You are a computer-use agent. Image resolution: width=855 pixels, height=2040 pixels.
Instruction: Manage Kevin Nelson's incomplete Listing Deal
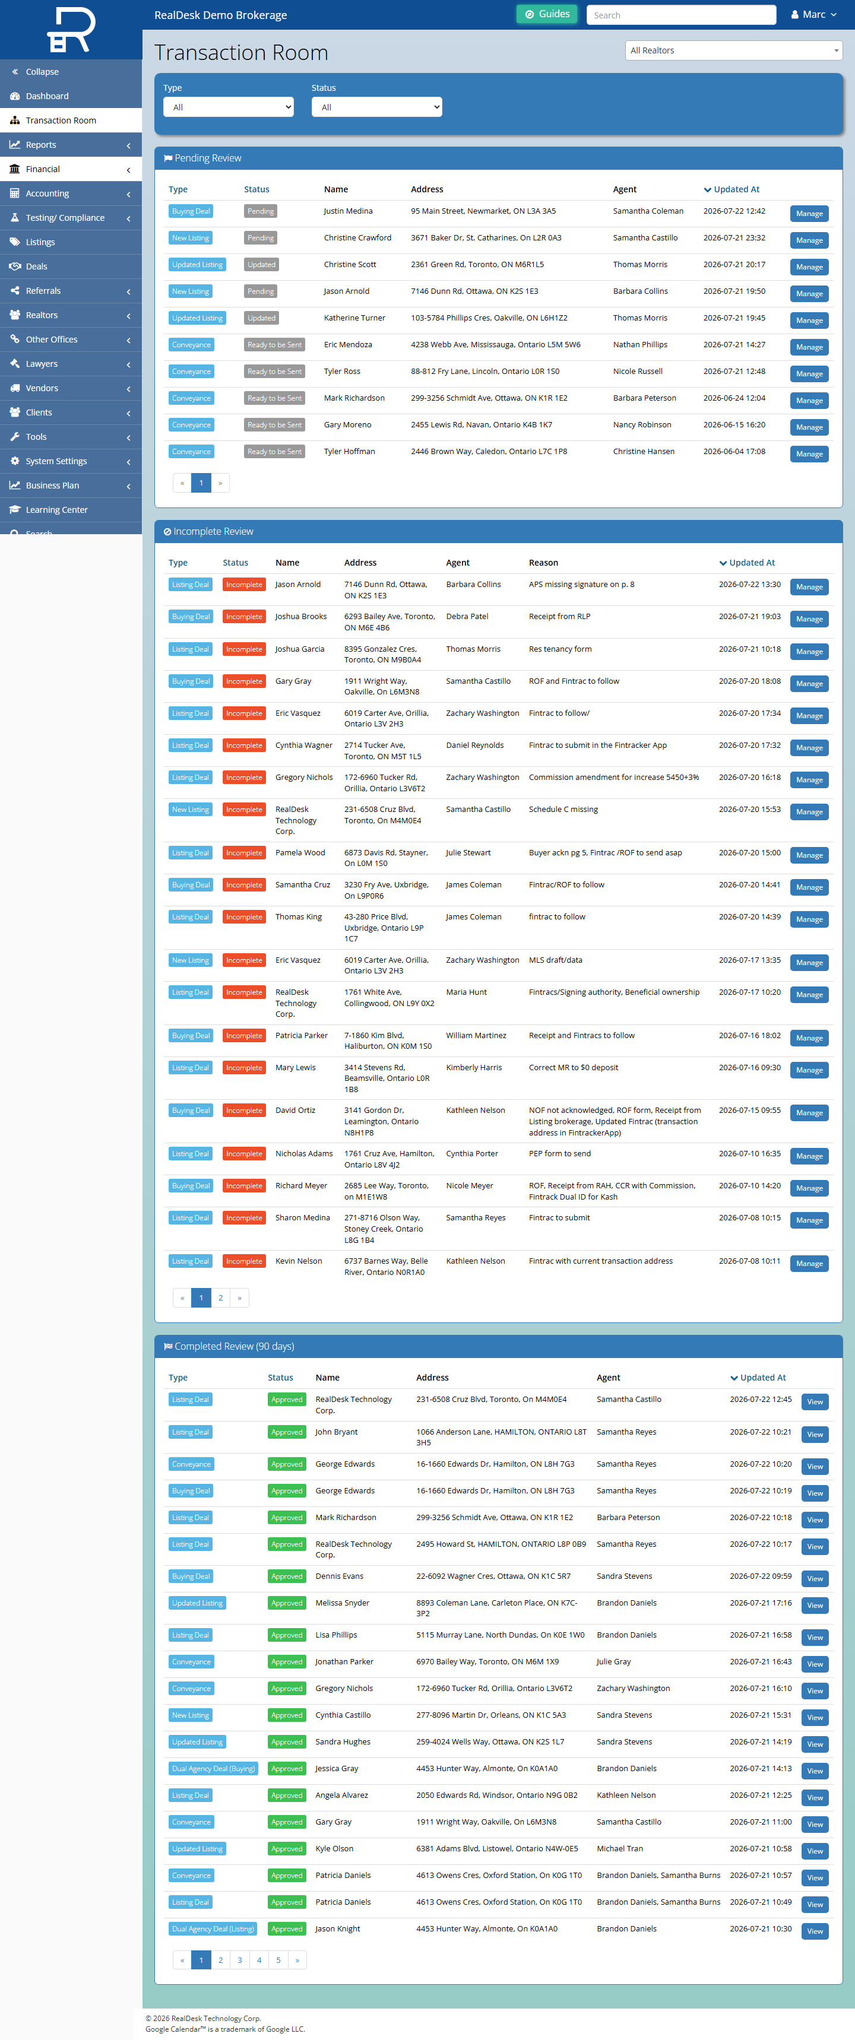809,1264
